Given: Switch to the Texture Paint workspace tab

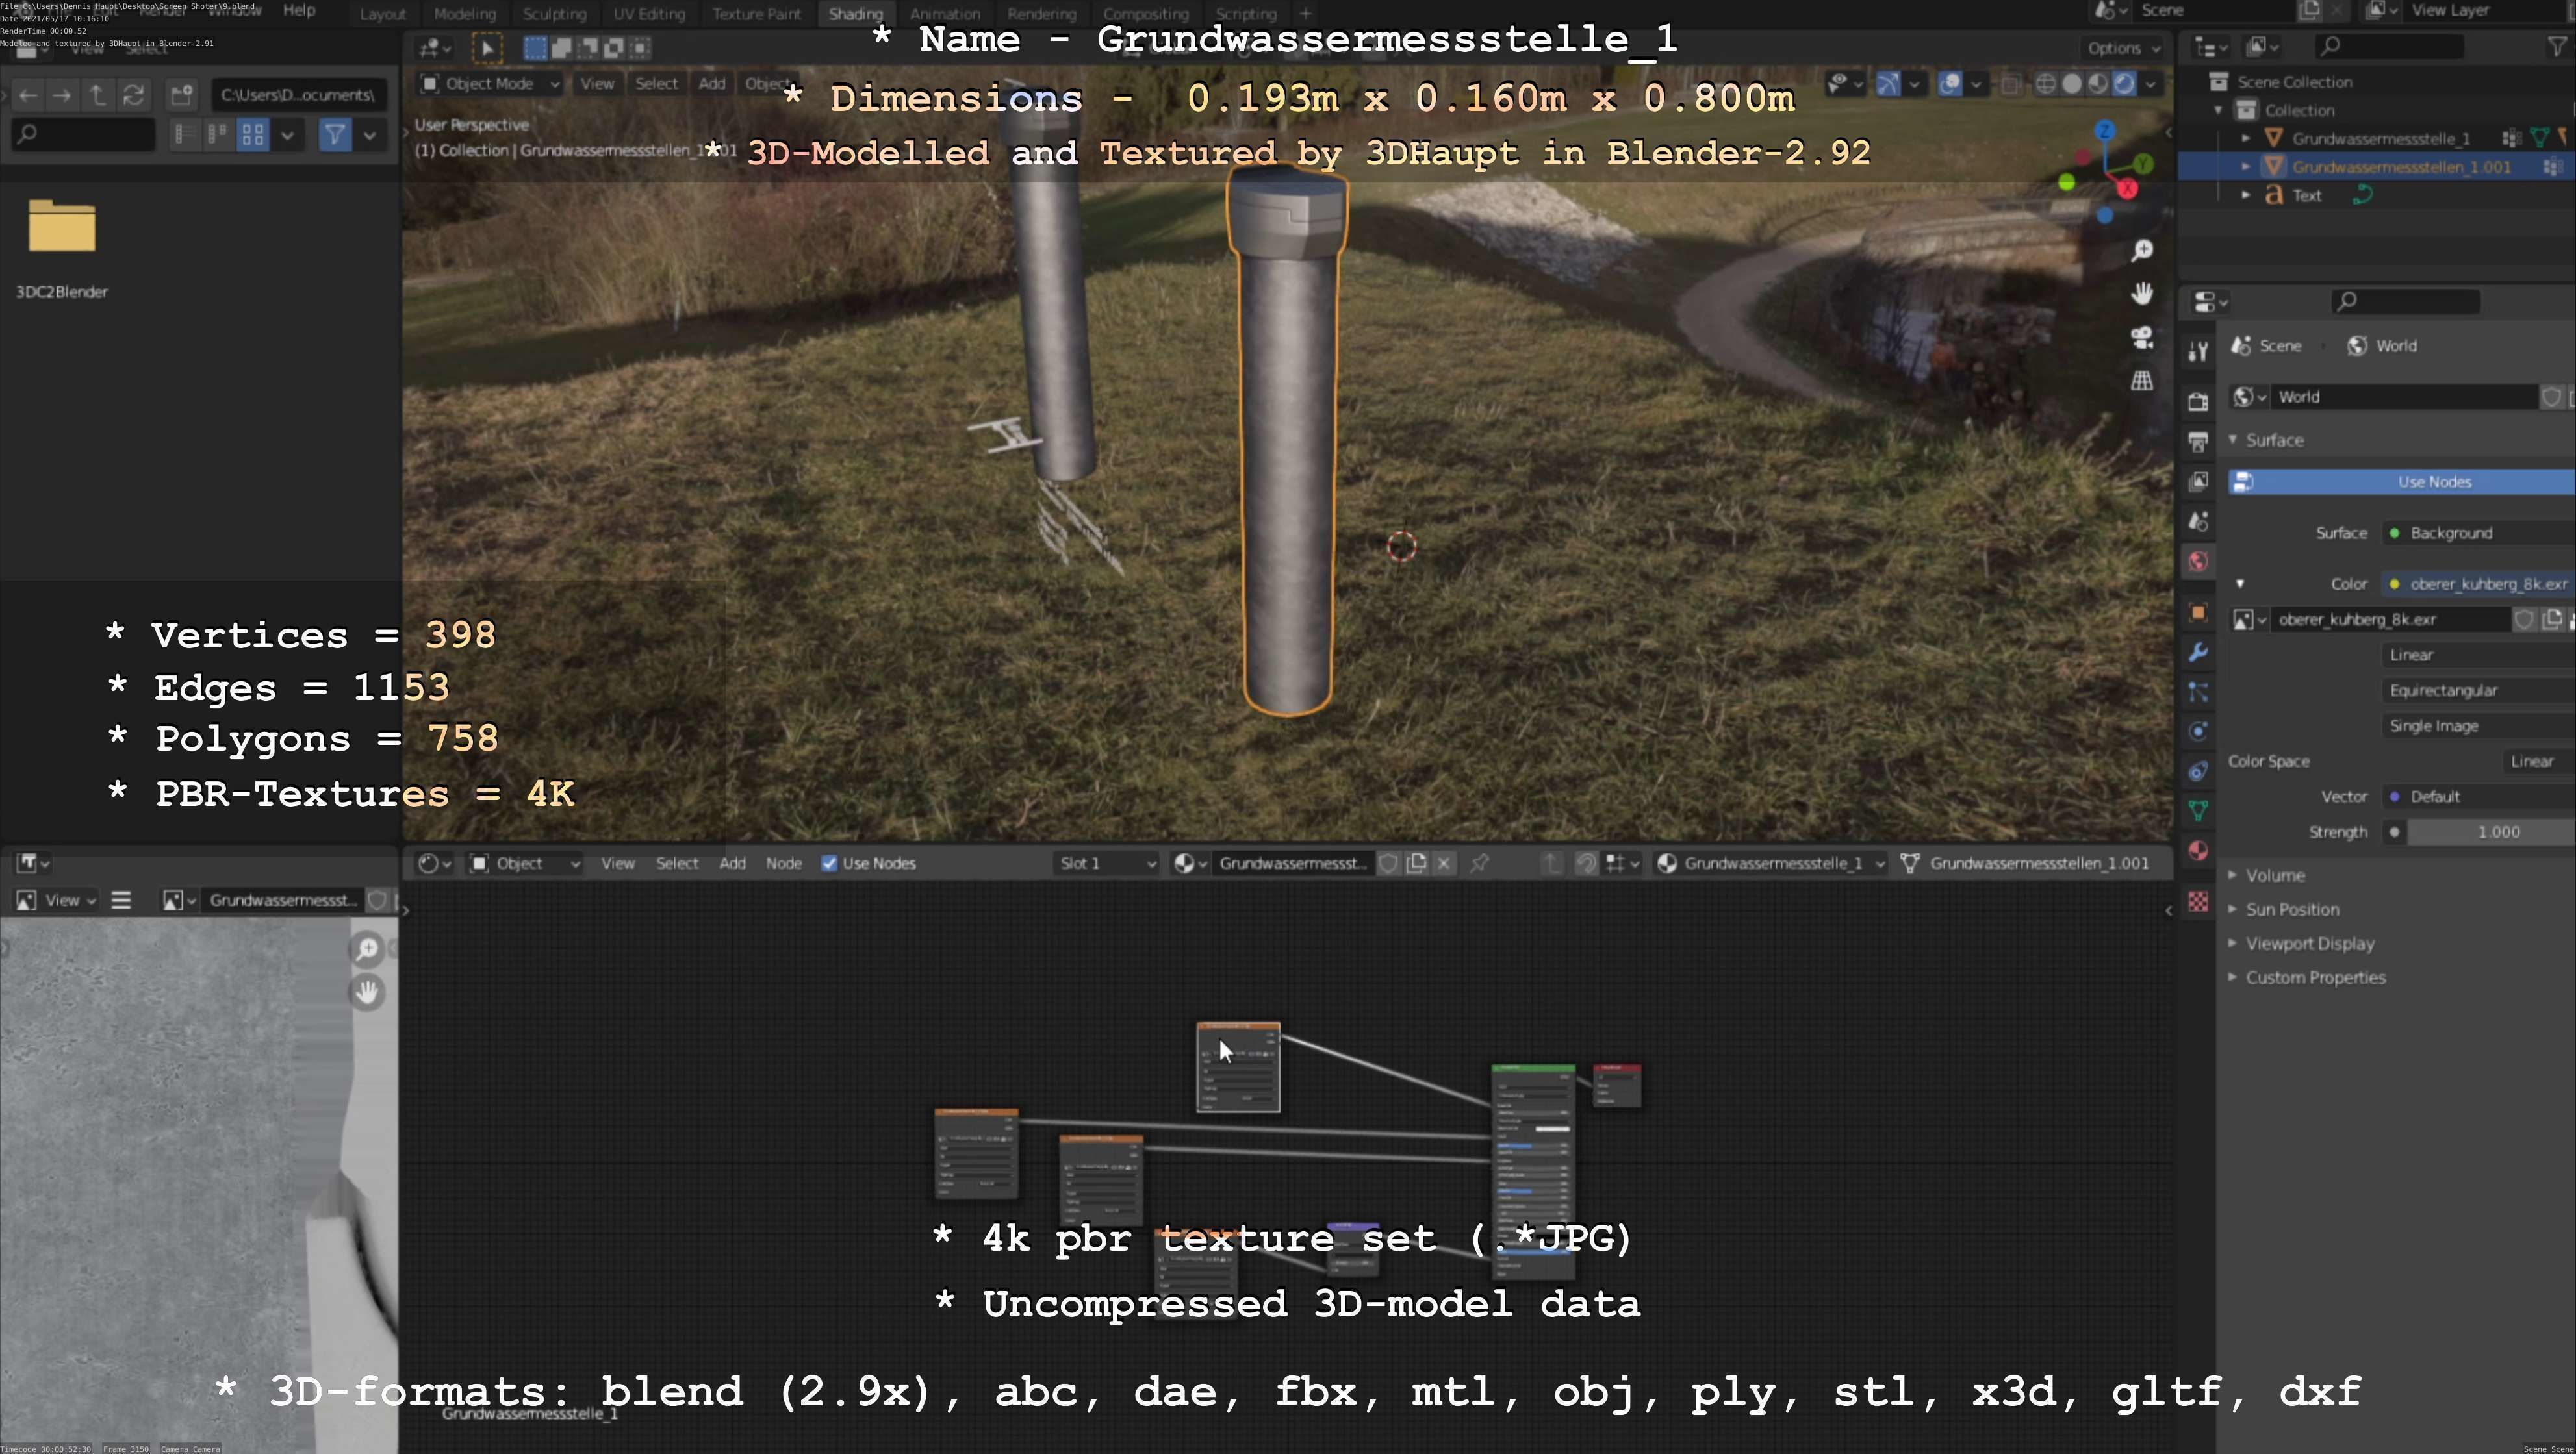Looking at the screenshot, I should [x=756, y=14].
